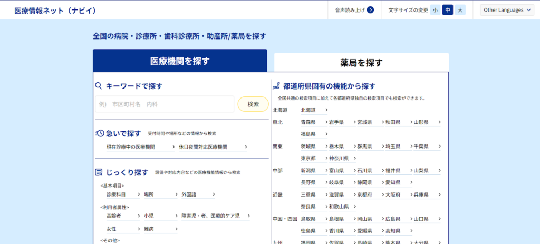
Task: Expand the 診療科目 search option
Action: [x=123, y=194]
